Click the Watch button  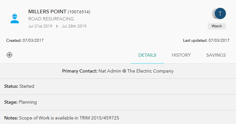[217, 26]
